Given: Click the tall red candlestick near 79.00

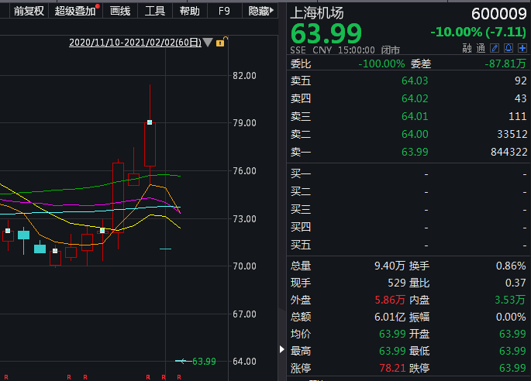Looking at the screenshot, I should coord(150,144).
